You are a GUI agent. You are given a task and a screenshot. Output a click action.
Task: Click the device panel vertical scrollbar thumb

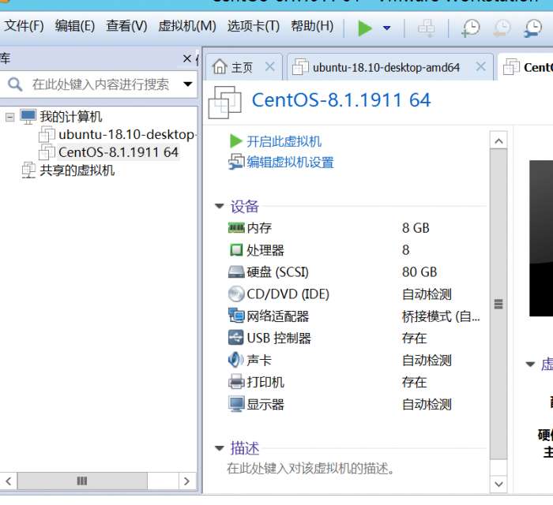pos(498,304)
